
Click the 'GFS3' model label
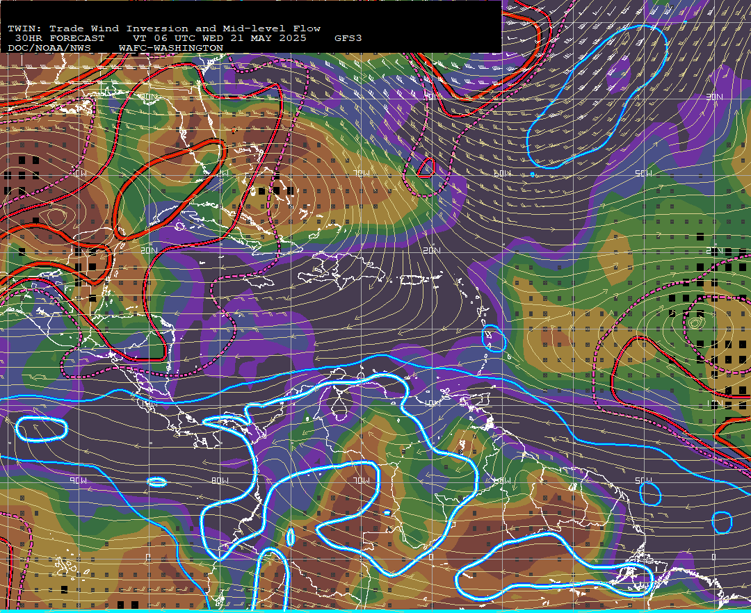coord(348,38)
